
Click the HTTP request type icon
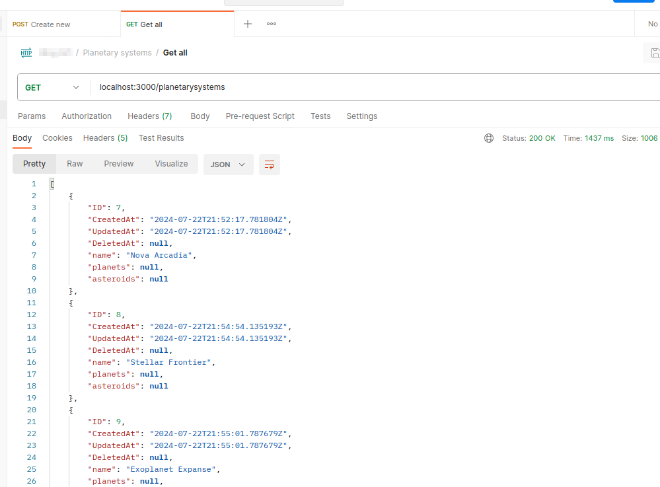point(26,53)
